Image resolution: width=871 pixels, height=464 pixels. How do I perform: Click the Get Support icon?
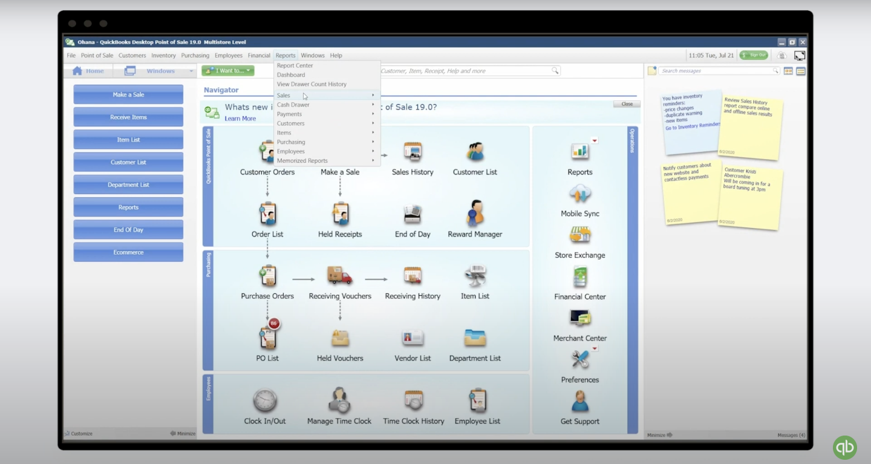[x=579, y=402]
